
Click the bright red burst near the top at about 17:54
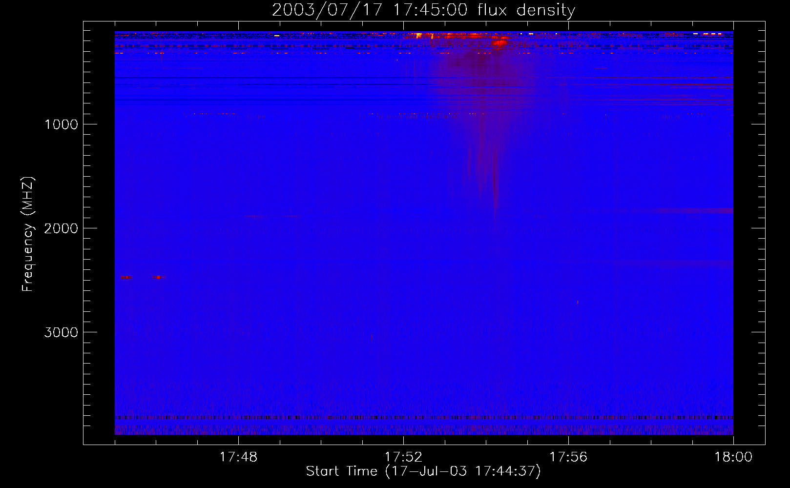499,42
